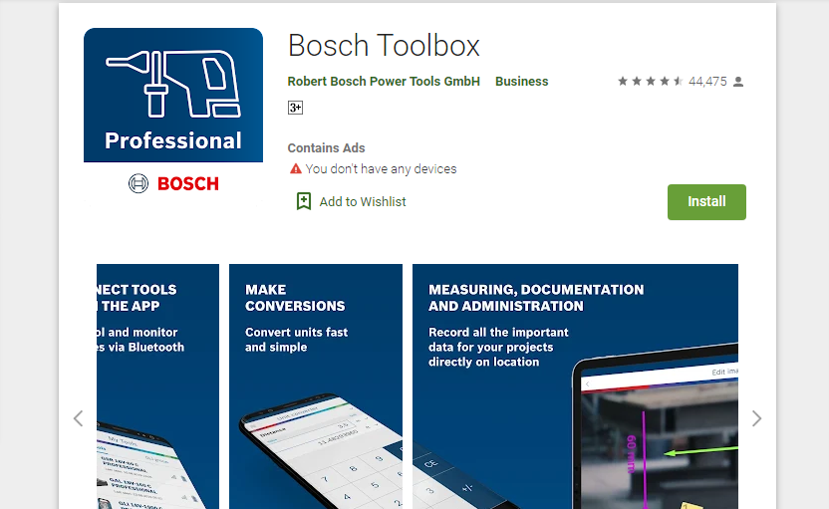Open the Make Conversions screenshot
This screenshot has width=829, height=509.
(316, 386)
